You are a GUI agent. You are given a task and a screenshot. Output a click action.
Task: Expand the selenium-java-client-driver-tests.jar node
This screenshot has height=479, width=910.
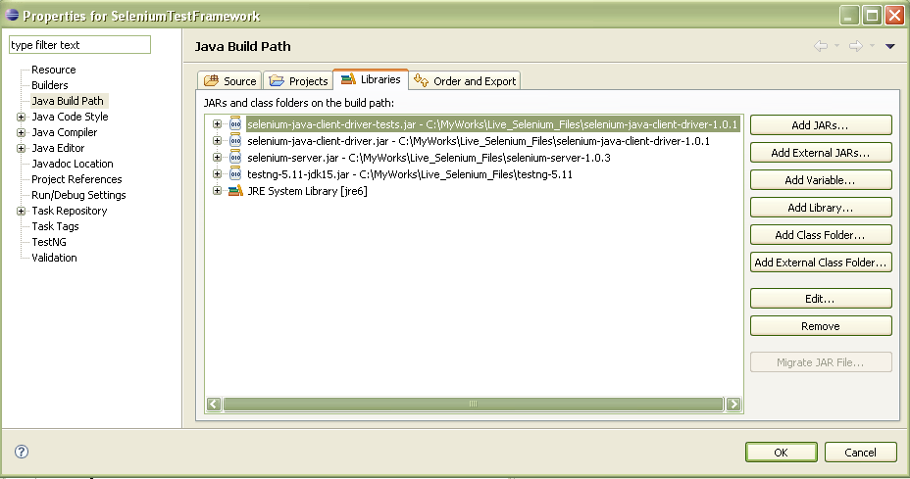tap(217, 124)
